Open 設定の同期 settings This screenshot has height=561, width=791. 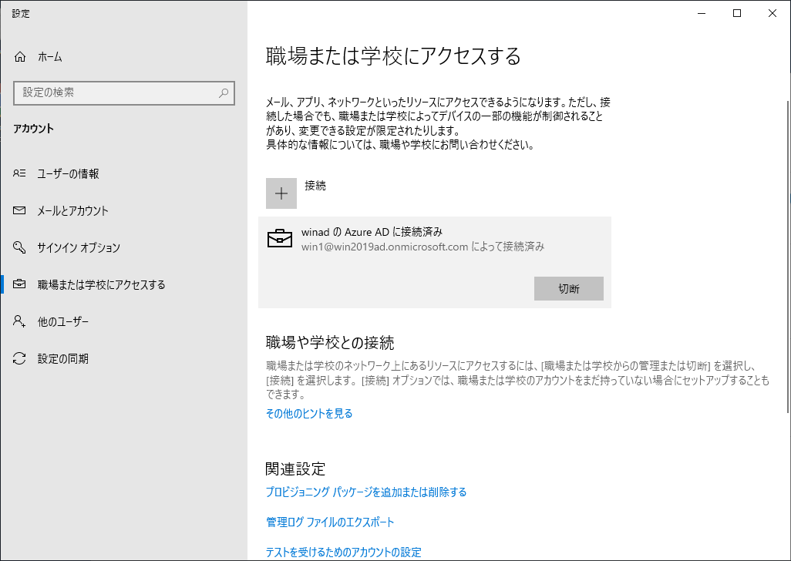(x=123, y=358)
